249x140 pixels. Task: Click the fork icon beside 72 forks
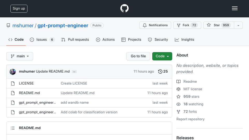pos(178,111)
